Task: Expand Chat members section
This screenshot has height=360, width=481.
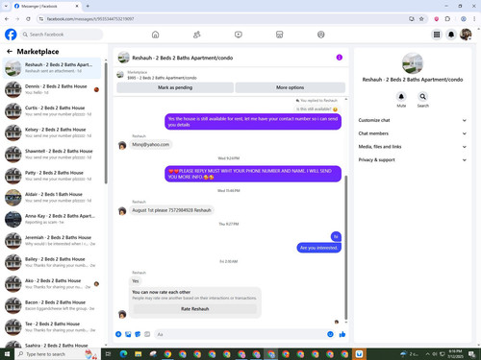Action: click(x=413, y=133)
